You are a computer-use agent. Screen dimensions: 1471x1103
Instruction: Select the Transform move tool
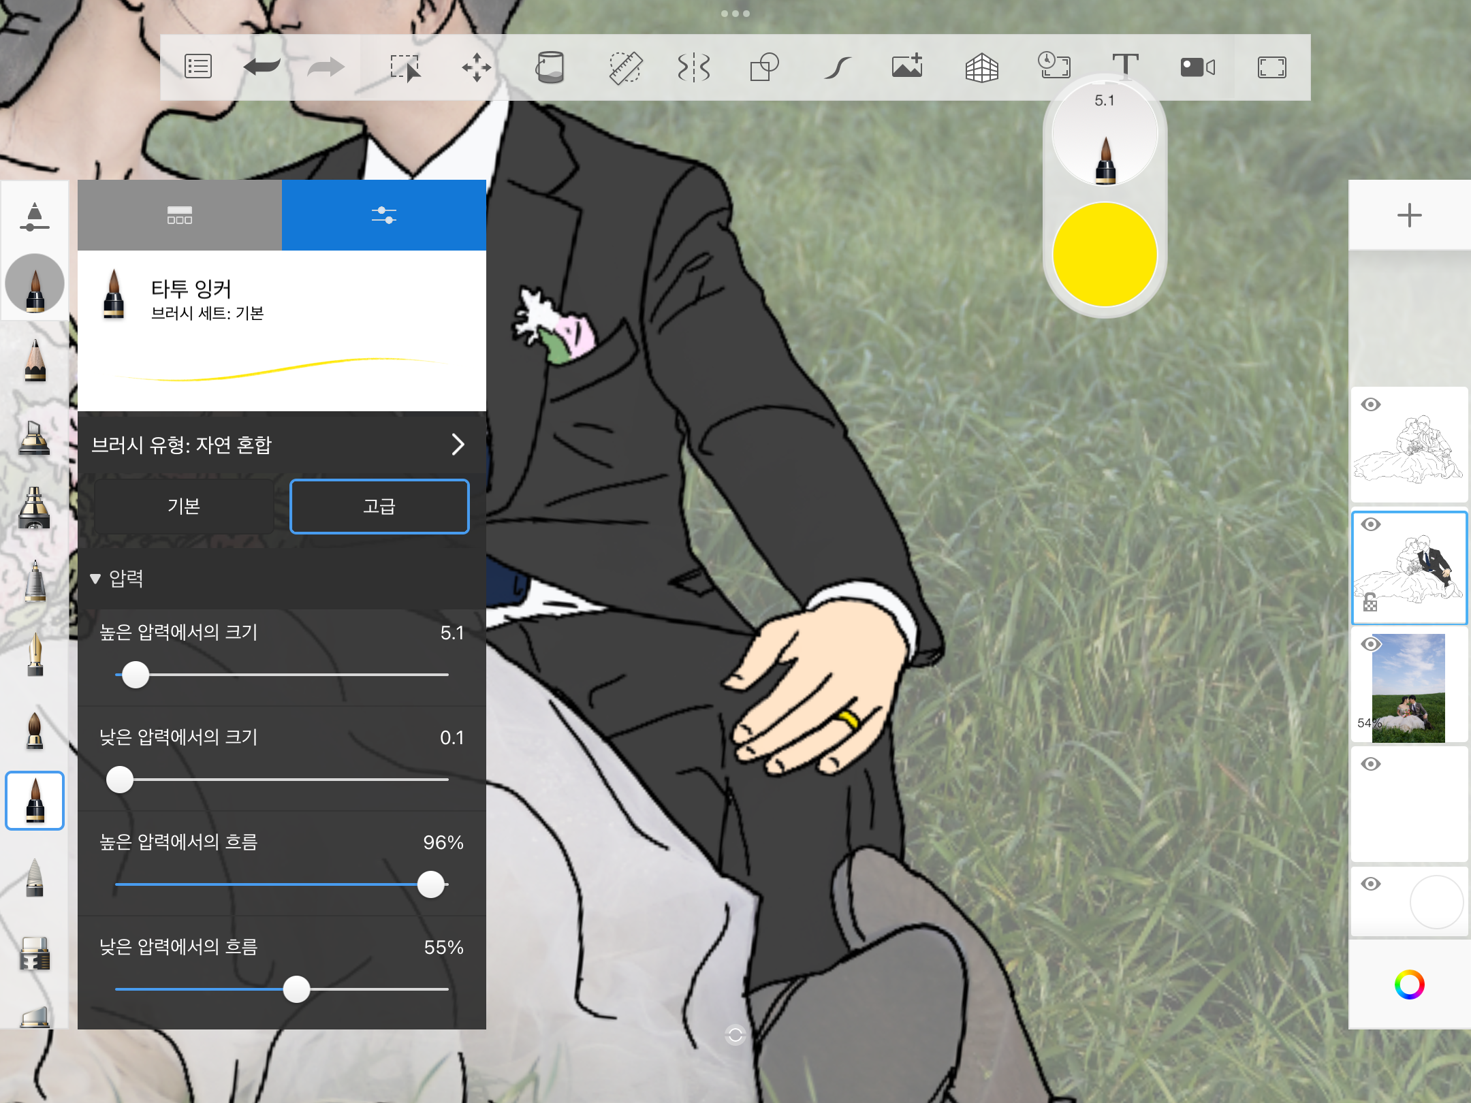tap(477, 67)
